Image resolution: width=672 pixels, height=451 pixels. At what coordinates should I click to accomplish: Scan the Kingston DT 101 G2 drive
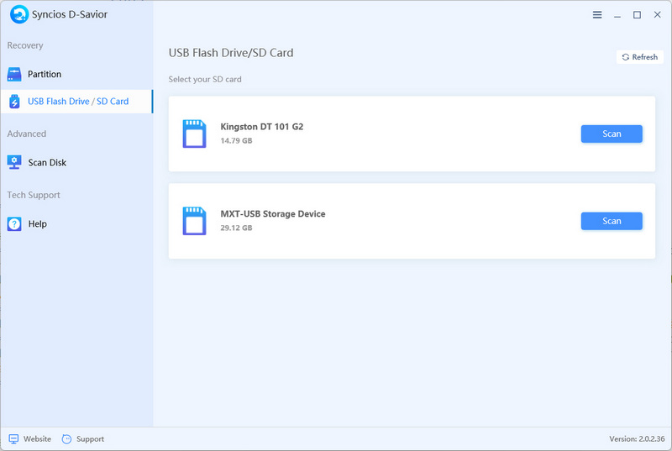[612, 134]
